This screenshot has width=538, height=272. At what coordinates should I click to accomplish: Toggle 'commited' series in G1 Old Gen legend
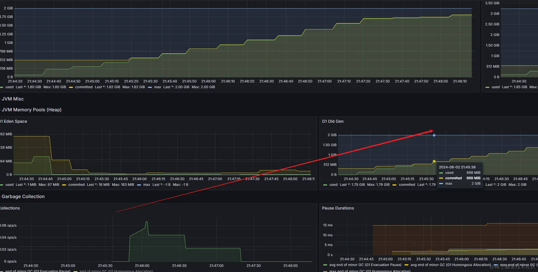(407, 185)
